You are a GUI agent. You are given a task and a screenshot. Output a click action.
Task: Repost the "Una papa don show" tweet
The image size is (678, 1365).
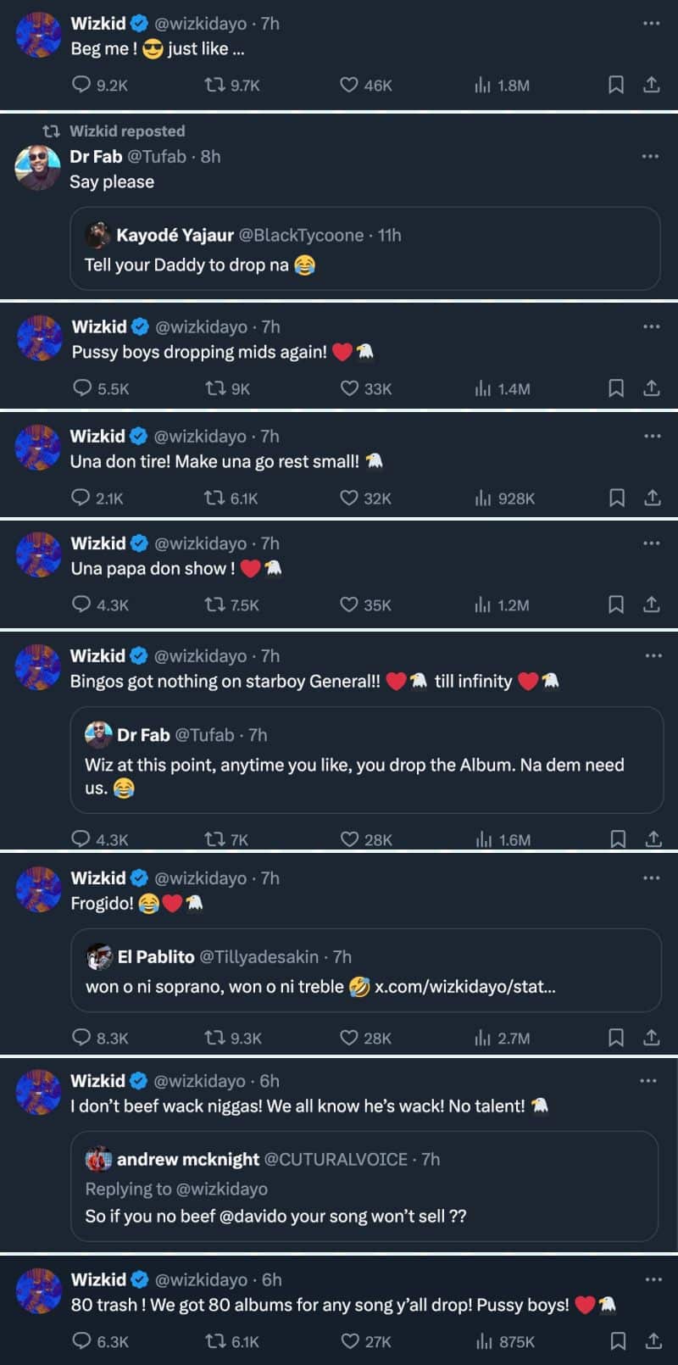(x=214, y=604)
